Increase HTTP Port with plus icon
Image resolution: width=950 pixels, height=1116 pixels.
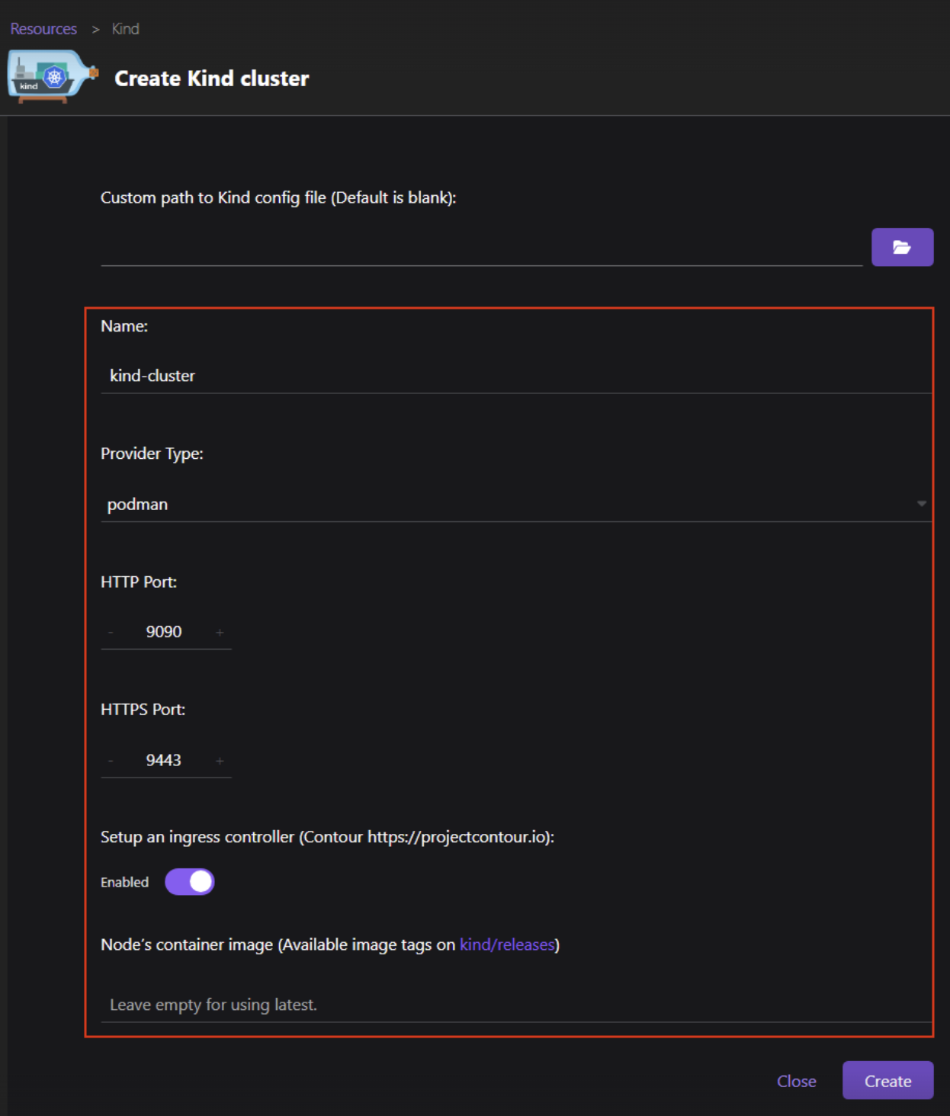tap(220, 633)
